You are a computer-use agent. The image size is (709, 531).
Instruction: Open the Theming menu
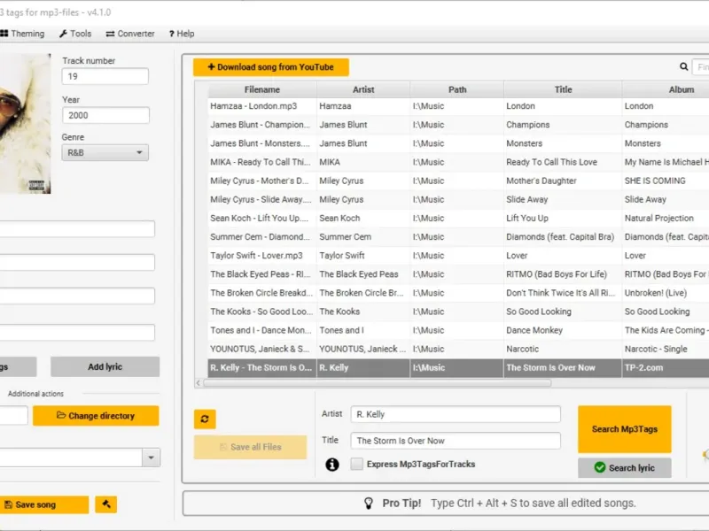tap(22, 34)
